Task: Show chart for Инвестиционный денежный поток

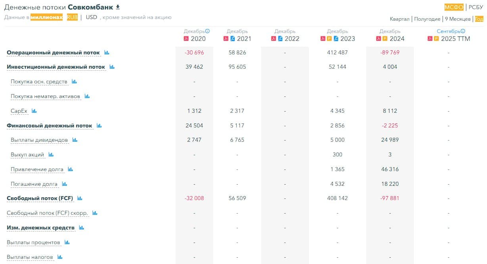Action: tap(112, 67)
